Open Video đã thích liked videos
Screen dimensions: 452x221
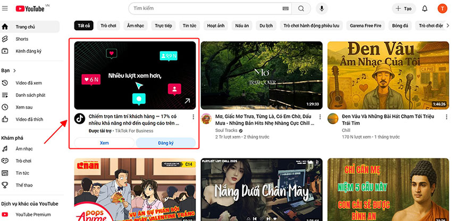click(x=30, y=119)
